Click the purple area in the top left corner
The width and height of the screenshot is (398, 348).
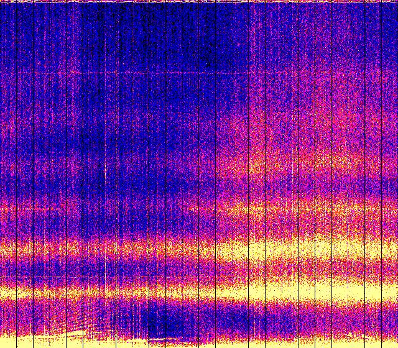(x=19, y=25)
